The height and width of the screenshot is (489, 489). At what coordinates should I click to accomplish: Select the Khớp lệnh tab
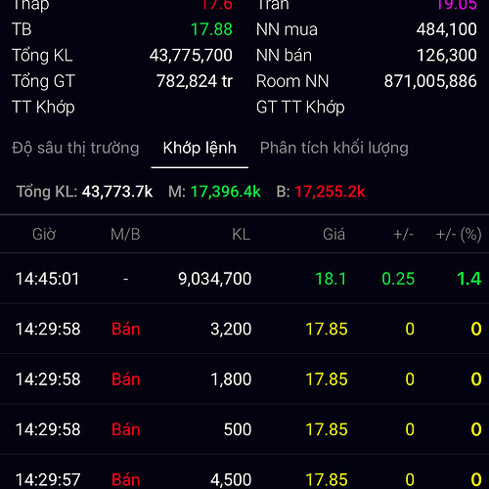click(x=200, y=149)
